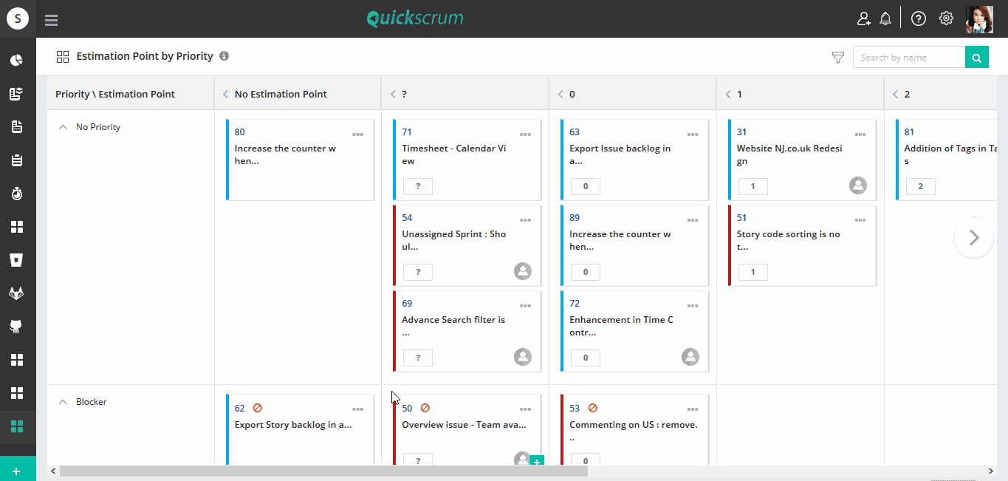Open the info tooltip next to Estimation Point by Priority
Screen dimensions: 1008x481
pyautogui.click(x=224, y=55)
